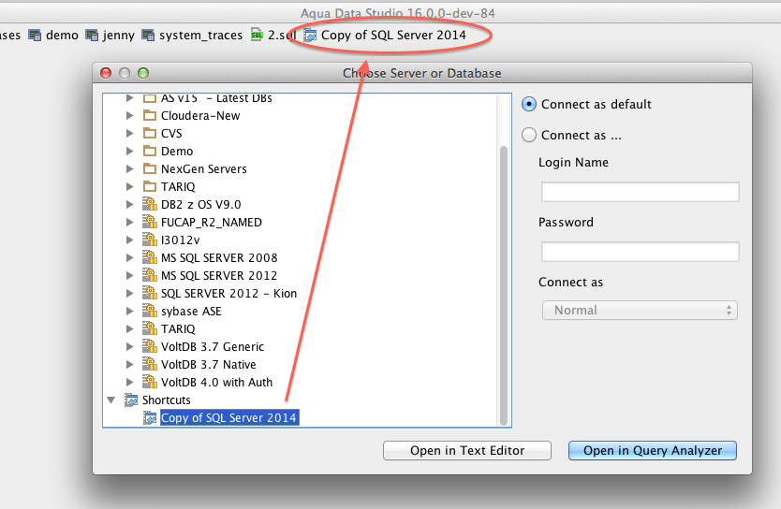781x509 pixels.
Task: Select Copy of SQL Server 2014 tree item
Action: pyautogui.click(x=229, y=418)
